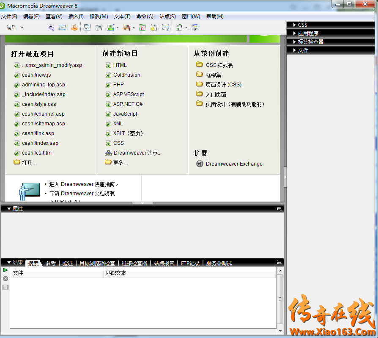Image resolution: width=378 pixels, height=338 pixels.
Task: Insert a Table using the toolbar icon
Action: point(87,28)
